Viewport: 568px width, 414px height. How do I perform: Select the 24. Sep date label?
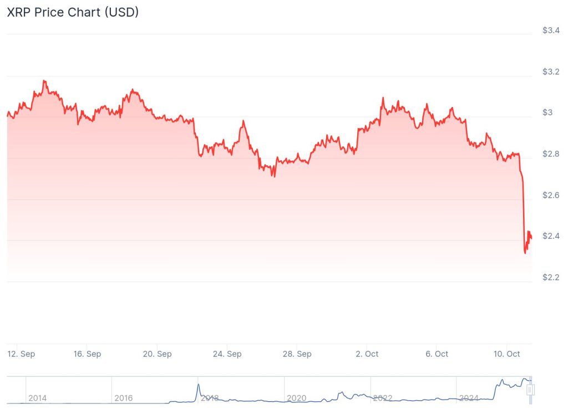pos(227,354)
